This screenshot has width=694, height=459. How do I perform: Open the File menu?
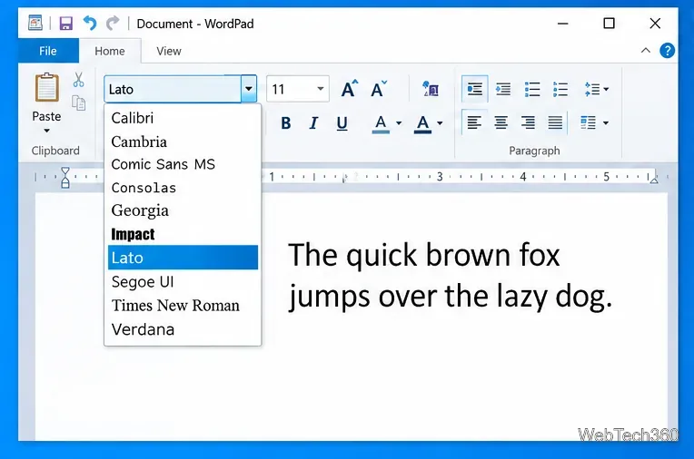[x=48, y=51]
